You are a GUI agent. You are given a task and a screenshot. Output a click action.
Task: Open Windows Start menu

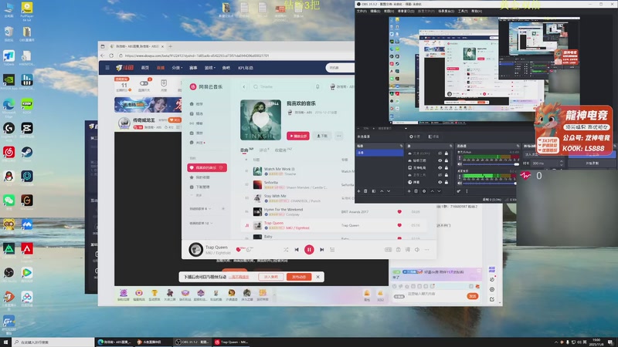(5, 342)
